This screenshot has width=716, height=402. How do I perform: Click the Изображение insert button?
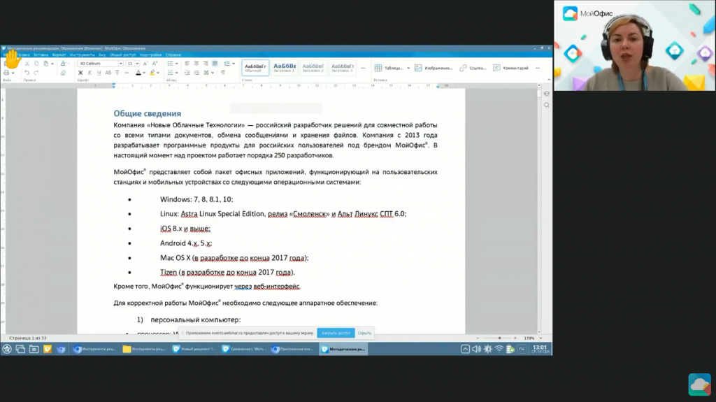434,68
